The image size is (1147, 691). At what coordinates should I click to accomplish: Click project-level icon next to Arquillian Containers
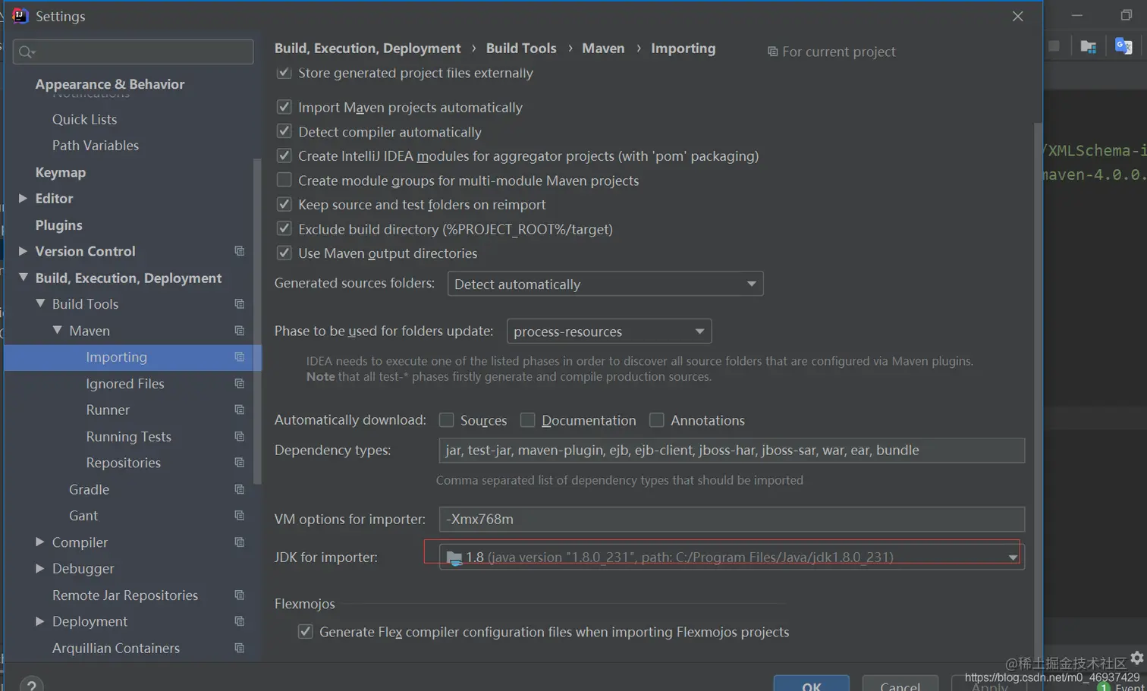click(x=240, y=649)
